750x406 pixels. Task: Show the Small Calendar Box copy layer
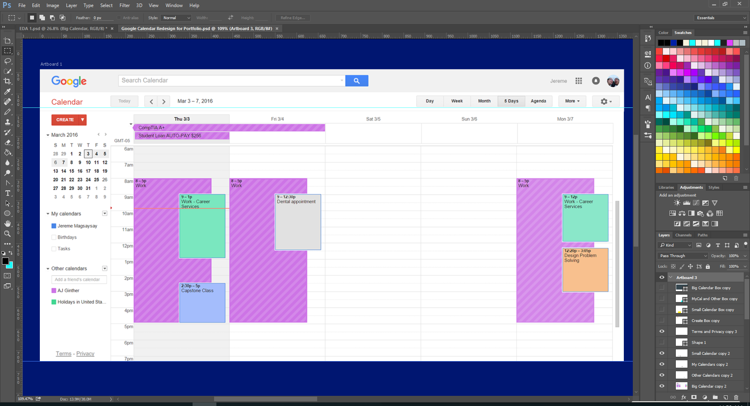click(x=662, y=310)
